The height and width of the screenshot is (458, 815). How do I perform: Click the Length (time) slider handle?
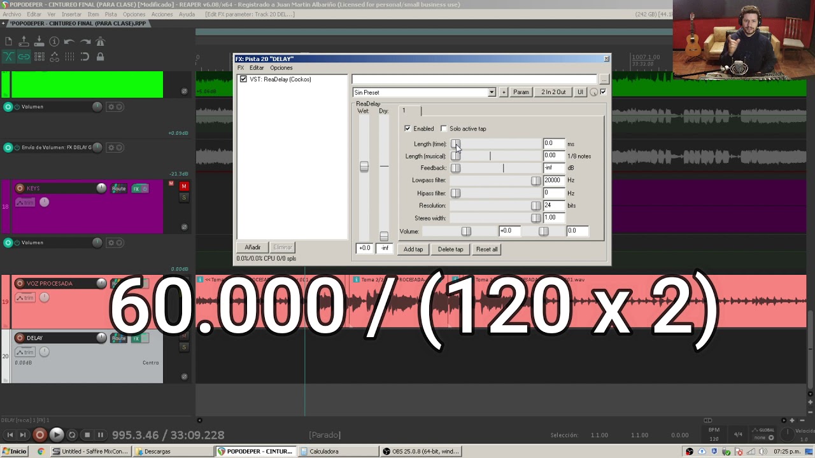(455, 144)
